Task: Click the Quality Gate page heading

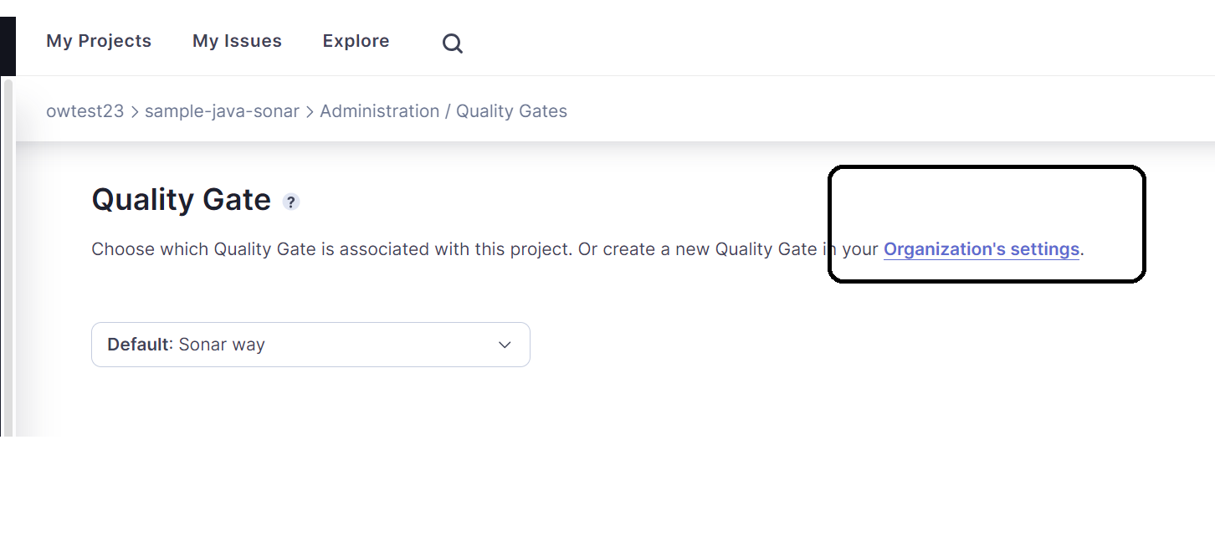Action: point(181,200)
